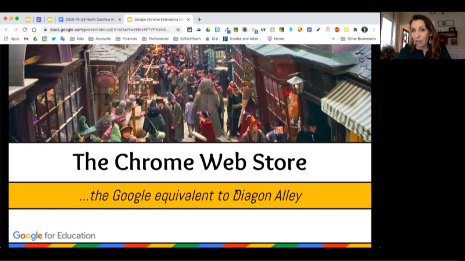This screenshot has width=465, height=261.
Task: Expand the Professional bookmarks folder
Action: [155, 39]
